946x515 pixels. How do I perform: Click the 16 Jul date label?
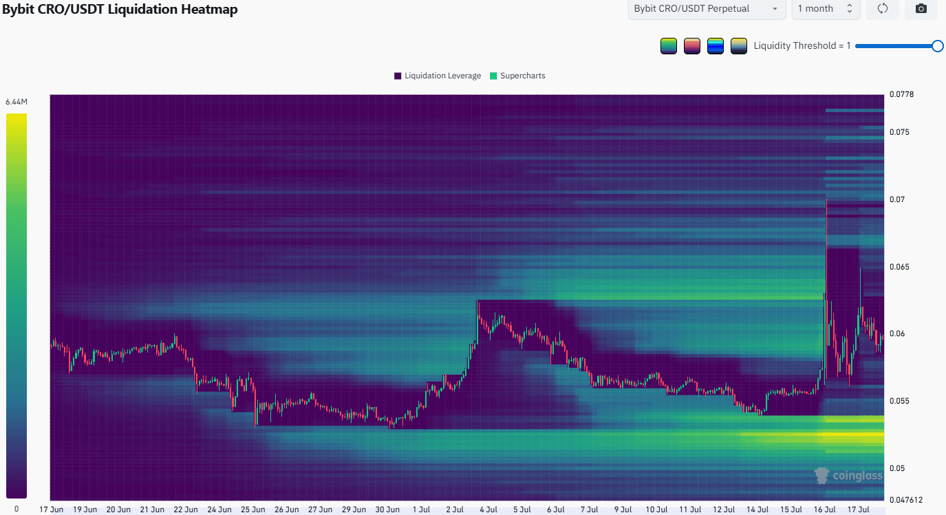(824, 509)
